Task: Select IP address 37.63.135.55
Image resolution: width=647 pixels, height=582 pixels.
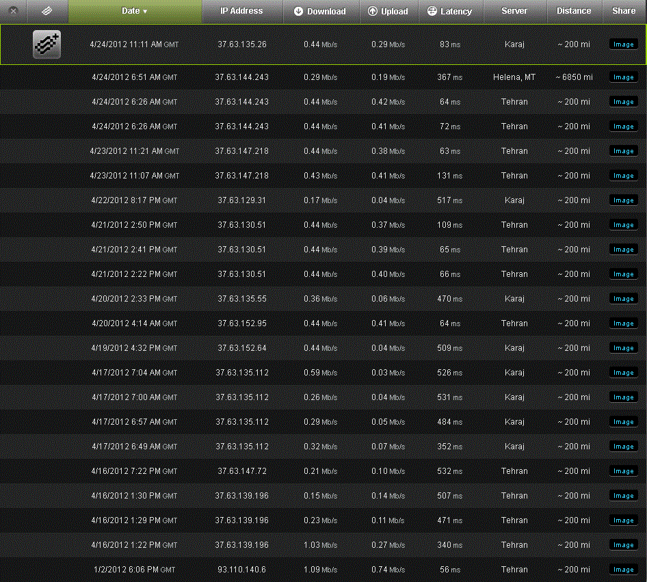Action: (x=242, y=299)
